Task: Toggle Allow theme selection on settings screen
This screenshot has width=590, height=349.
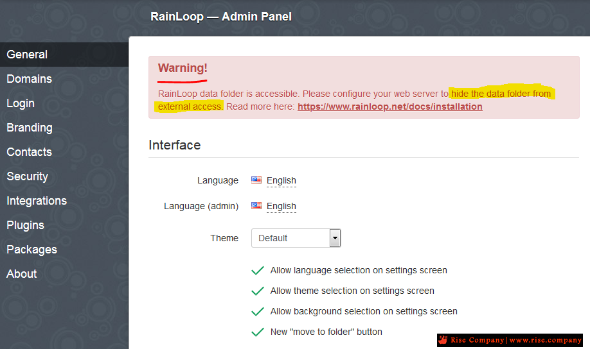Action: [x=343, y=291]
